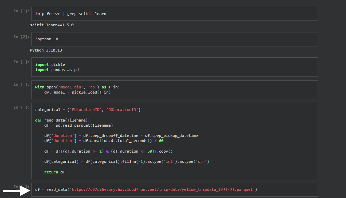Click the 'Python 3.10.13' output text
Screen dimensions: 346x198
pos(46,50)
